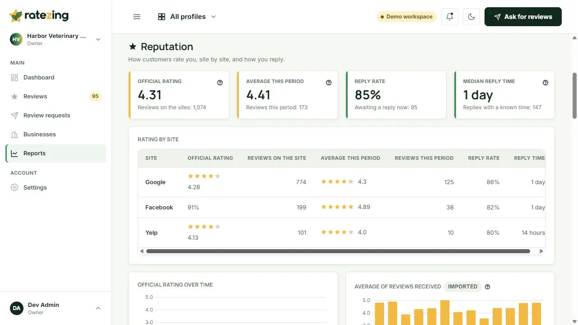Viewport: 578px width, 325px height.
Task: Click the table scroll left arrow
Action: point(142,251)
